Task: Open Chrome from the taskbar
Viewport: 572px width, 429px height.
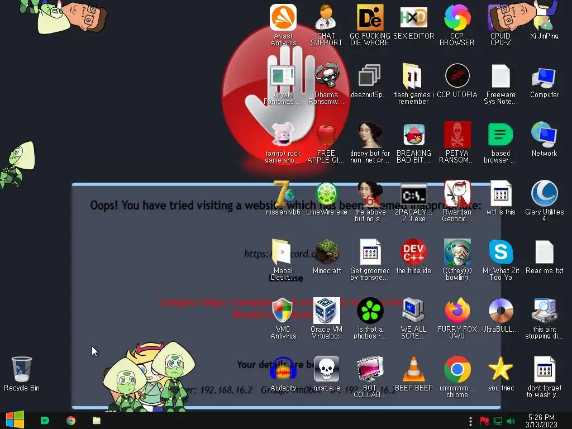Action: click(71, 421)
